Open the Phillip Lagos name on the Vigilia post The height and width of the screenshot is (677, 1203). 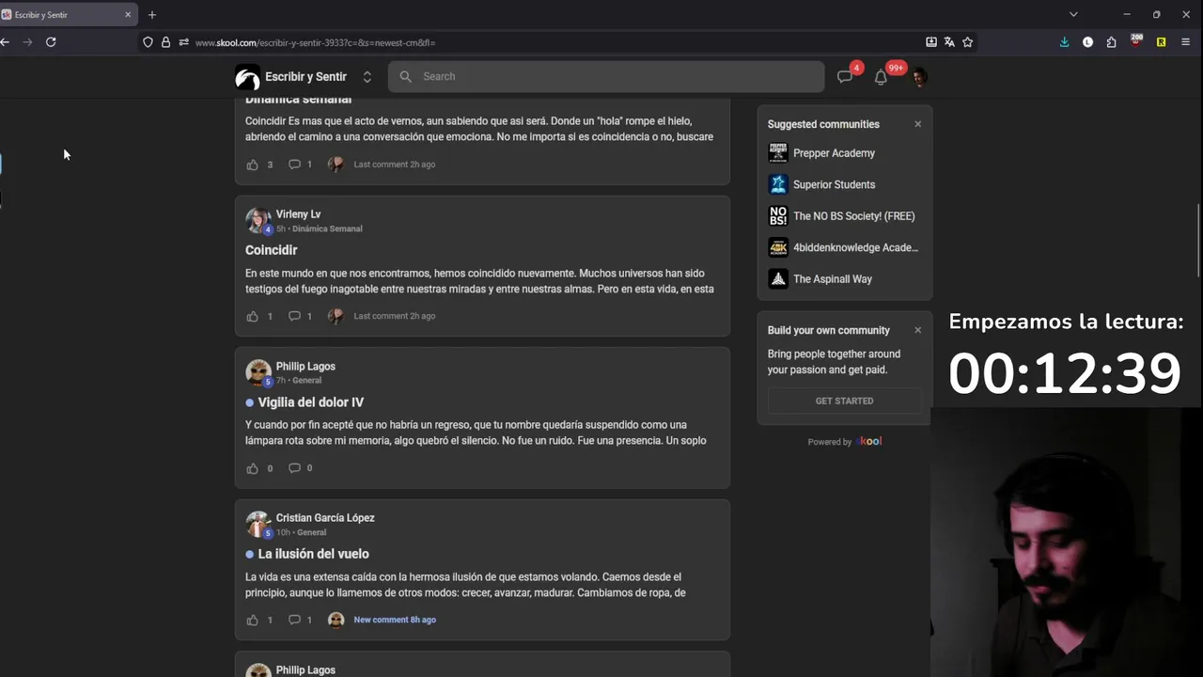coord(305,367)
